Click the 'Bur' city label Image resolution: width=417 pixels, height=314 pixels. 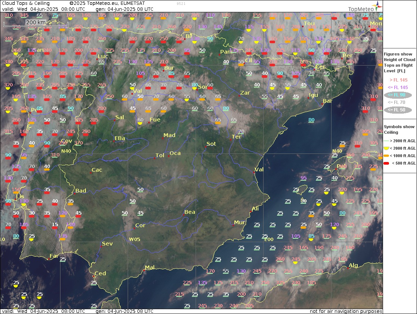(169, 68)
